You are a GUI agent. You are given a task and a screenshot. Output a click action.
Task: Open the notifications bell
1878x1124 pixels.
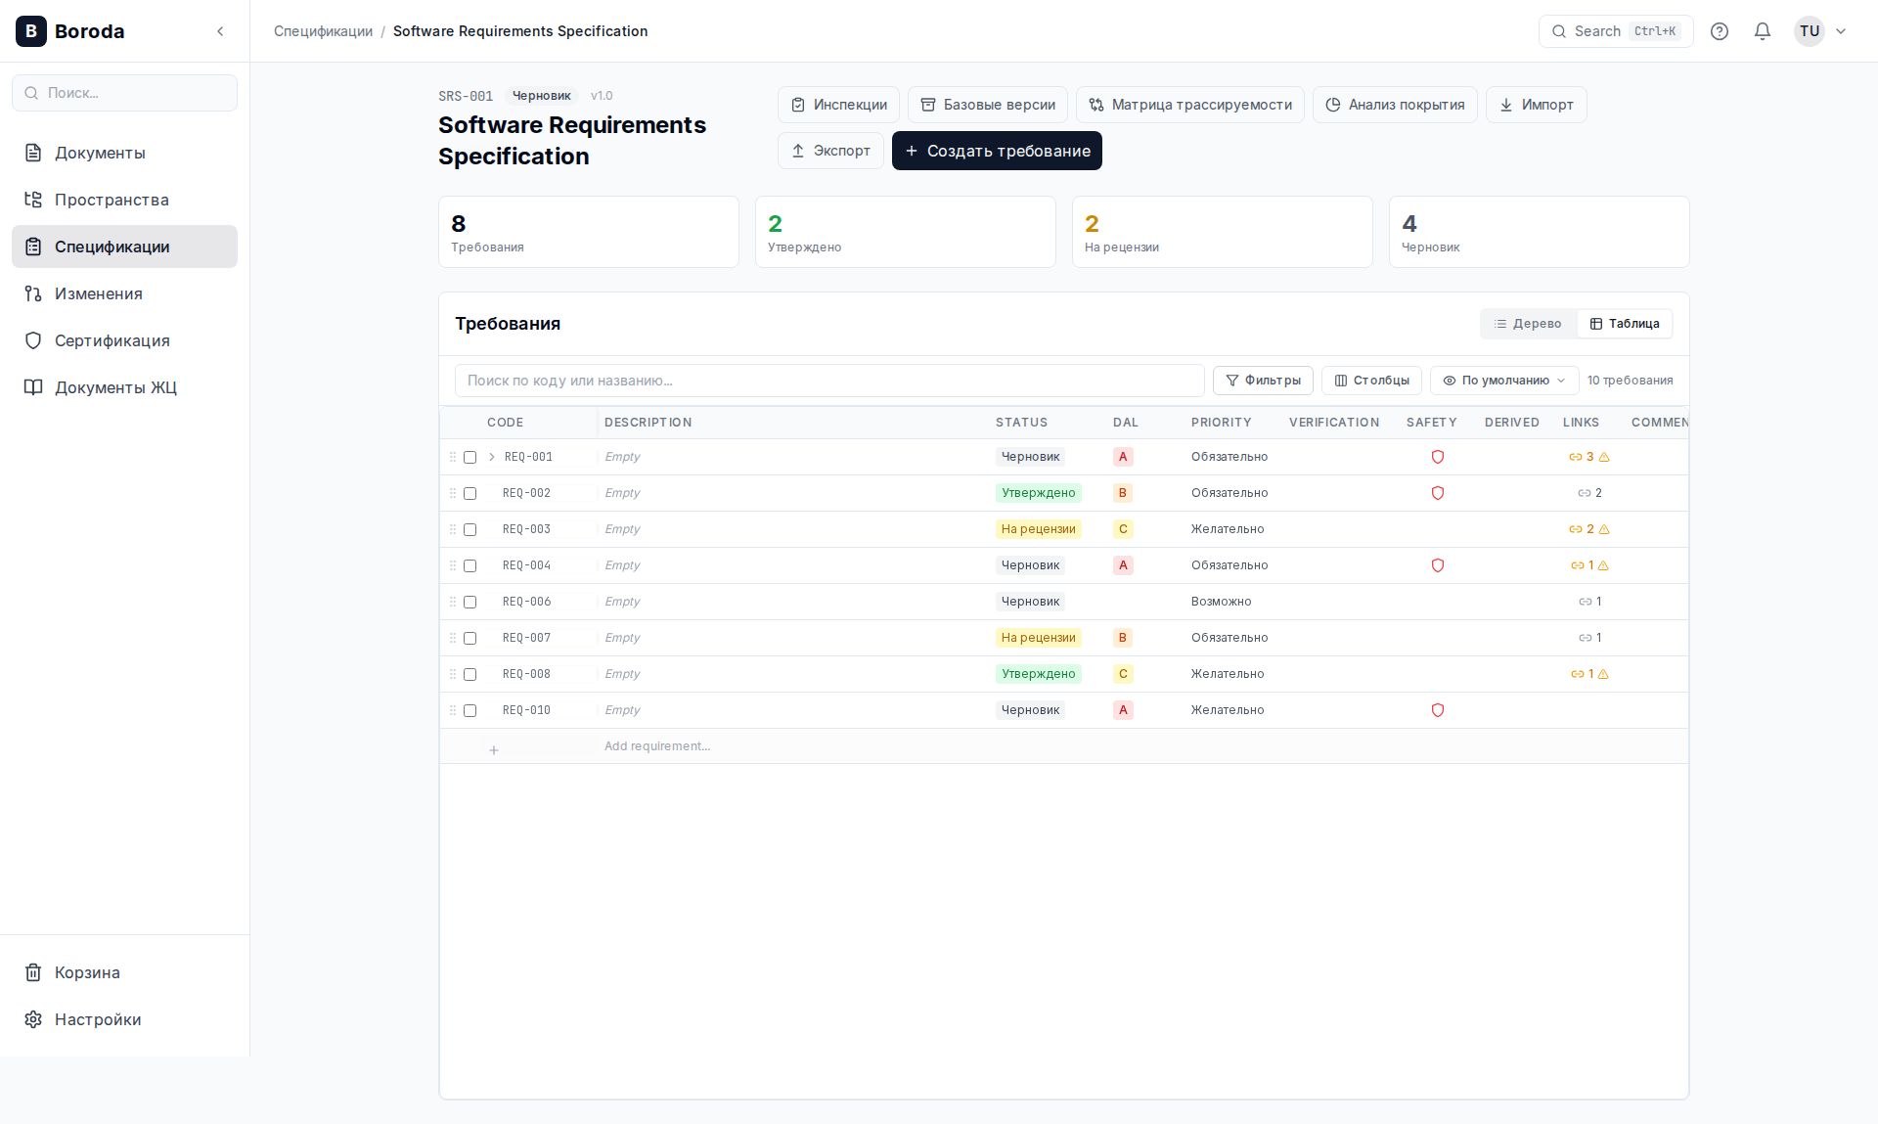tap(1762, 31)
